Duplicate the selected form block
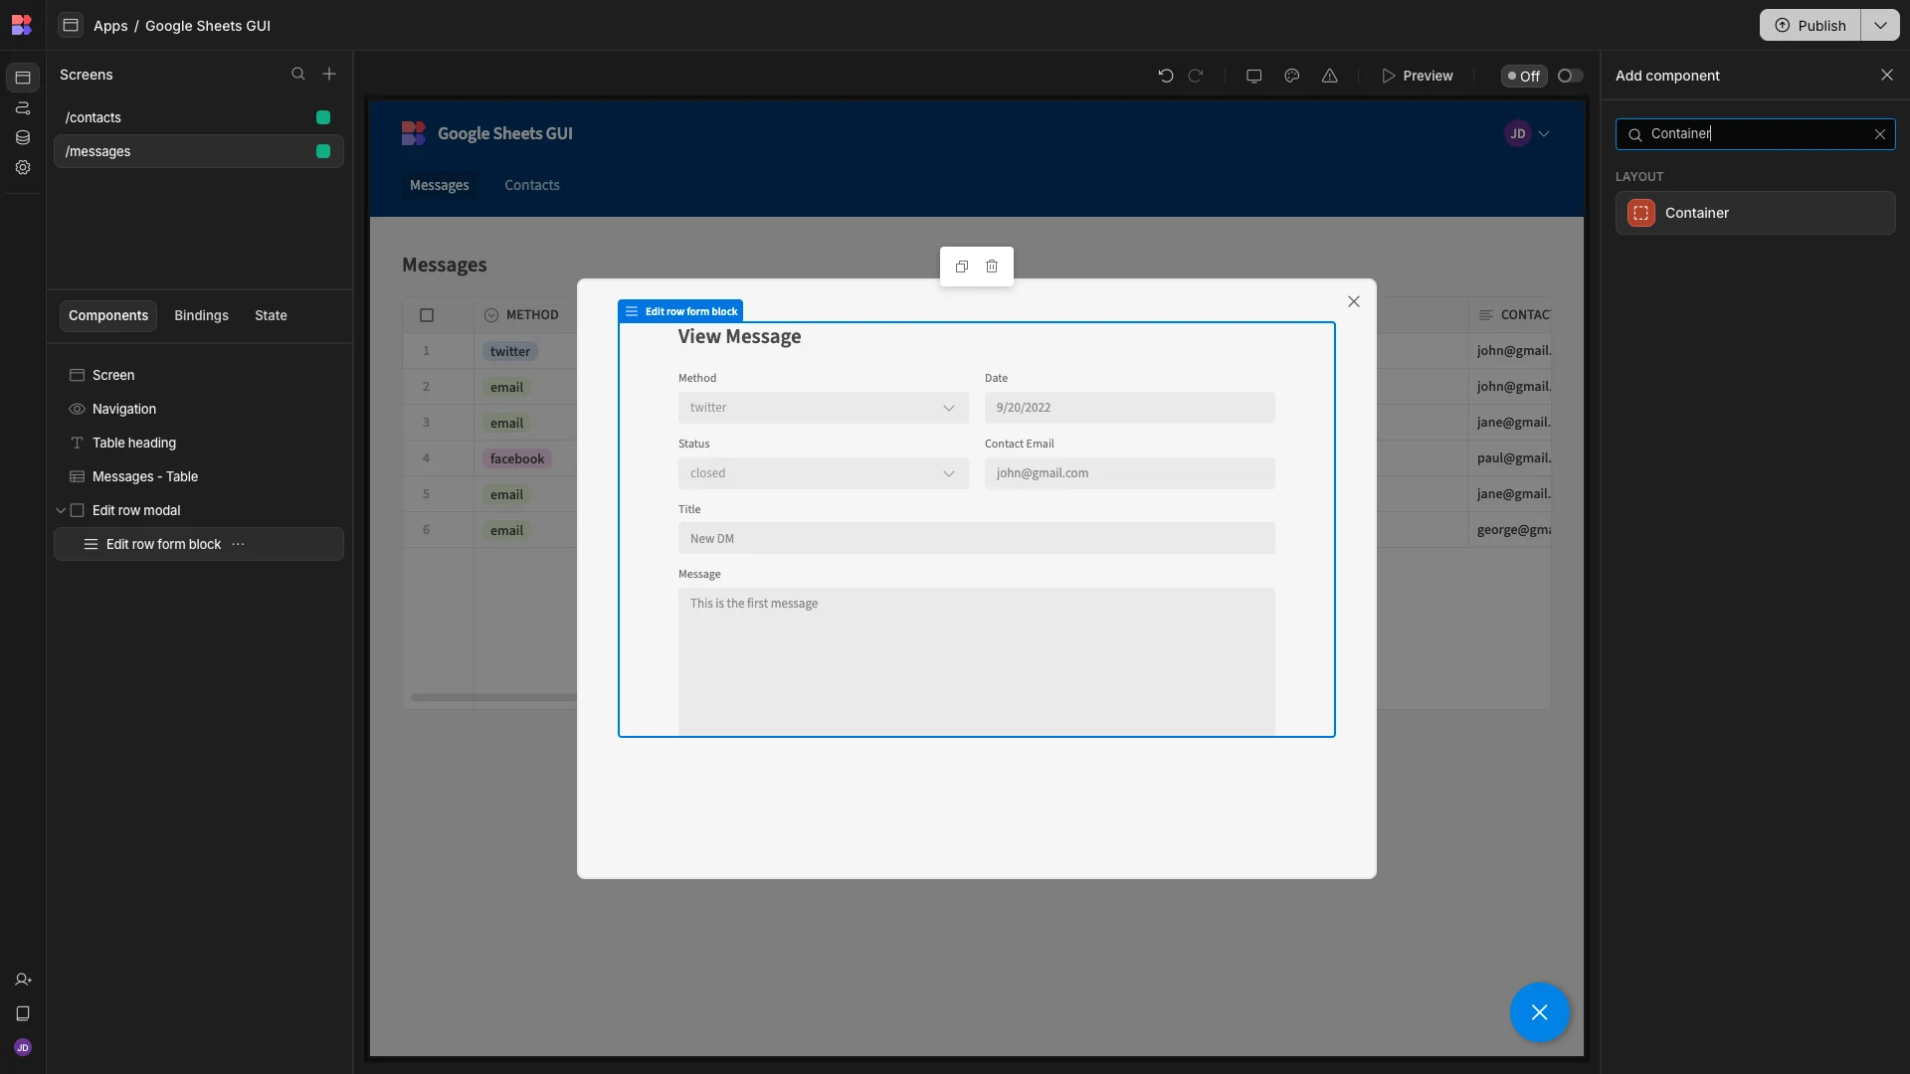1910x1074 pixels. 962,267
